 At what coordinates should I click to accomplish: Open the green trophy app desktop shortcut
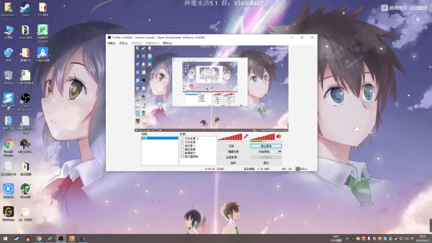[x=25, y=191]
